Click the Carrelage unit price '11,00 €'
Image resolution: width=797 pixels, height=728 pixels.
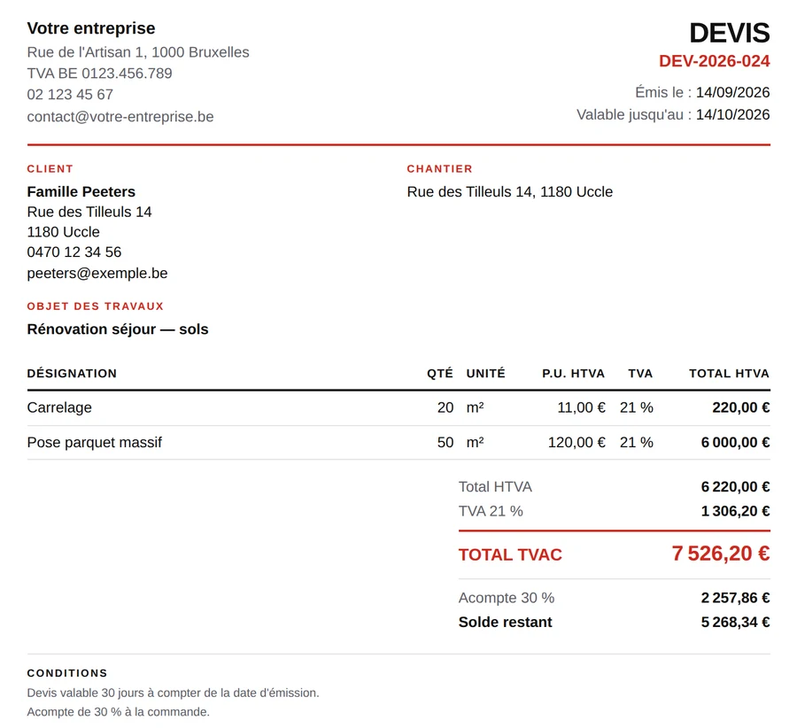(x=582, y=407)
